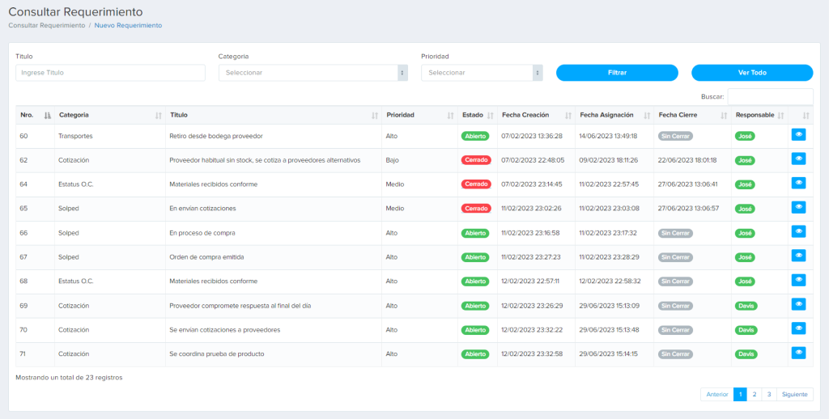Go to Anterior page
This screenshot has height=419, width=829.
[x=717, y=394]
